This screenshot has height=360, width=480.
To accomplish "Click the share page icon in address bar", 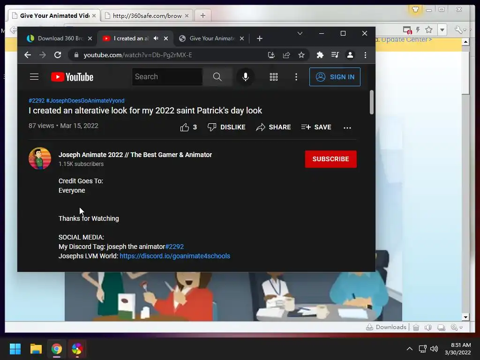I will point(286,55).
